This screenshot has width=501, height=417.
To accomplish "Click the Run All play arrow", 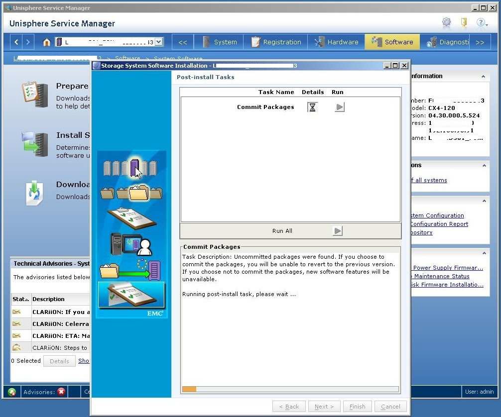I will pyautogui.click(x=338, y=231).
